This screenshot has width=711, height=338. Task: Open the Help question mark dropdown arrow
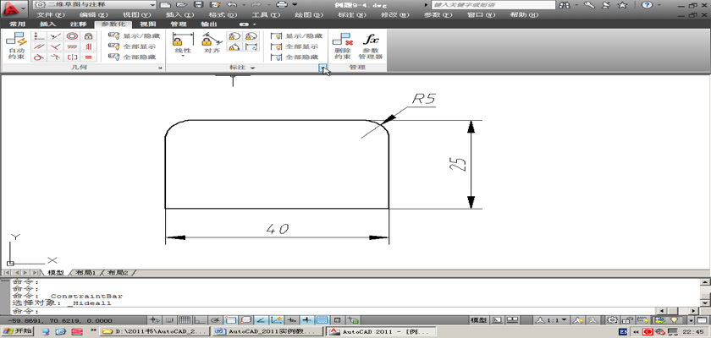pos(659,5)
